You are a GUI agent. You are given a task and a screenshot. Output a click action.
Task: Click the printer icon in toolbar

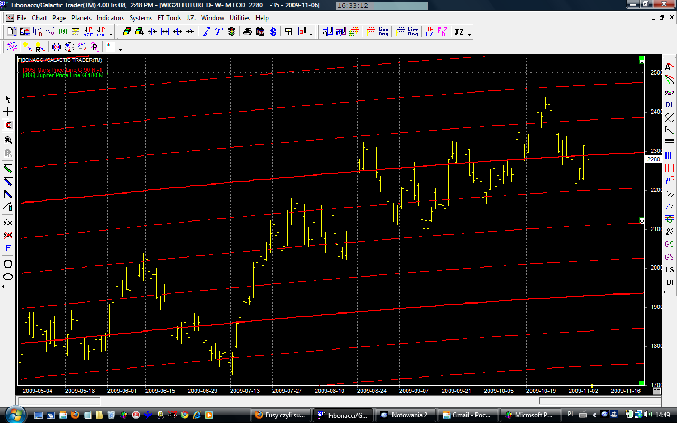pos(247,32)
